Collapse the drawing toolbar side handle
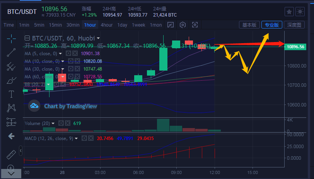This screenshot has width=314, height=179. click(20, 150)
